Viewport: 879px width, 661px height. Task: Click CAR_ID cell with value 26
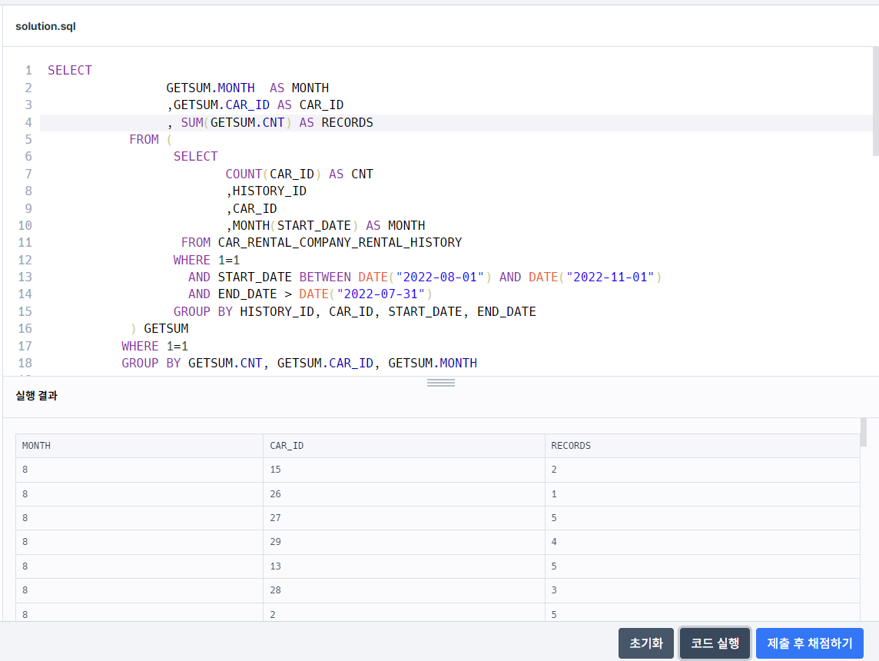tap(403, 494)
